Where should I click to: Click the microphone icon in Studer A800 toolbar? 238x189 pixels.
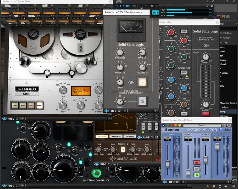coord(23,119)
